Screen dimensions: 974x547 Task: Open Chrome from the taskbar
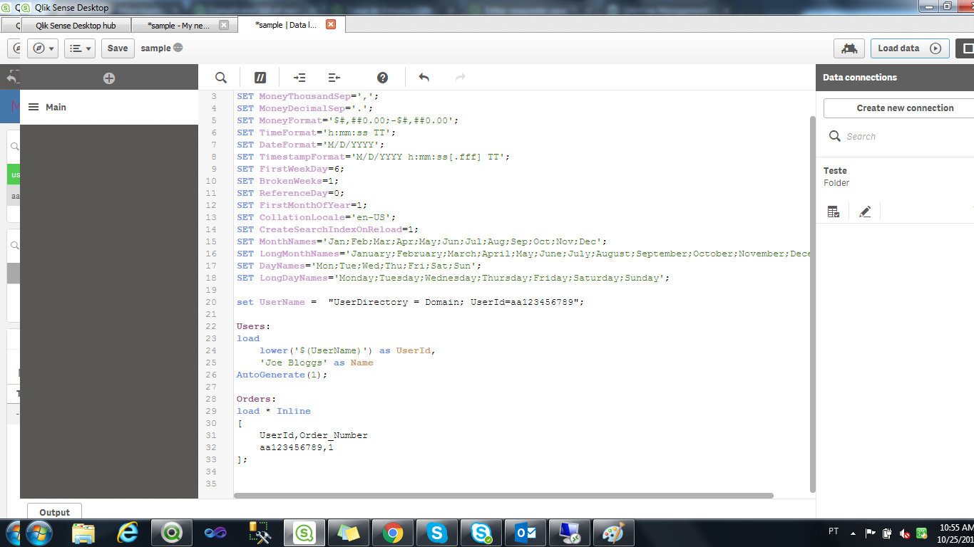pyautogui.click(x=392, y=532)
